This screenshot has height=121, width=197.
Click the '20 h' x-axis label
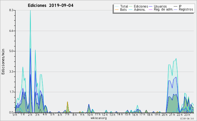click(164, 114)
